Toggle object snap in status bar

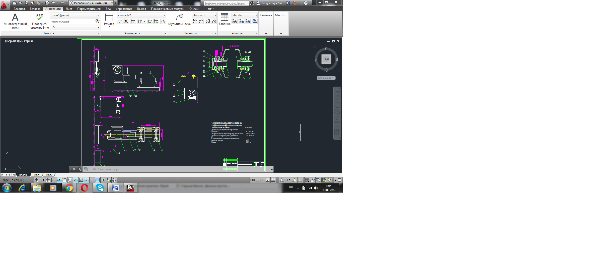point(64,180)
